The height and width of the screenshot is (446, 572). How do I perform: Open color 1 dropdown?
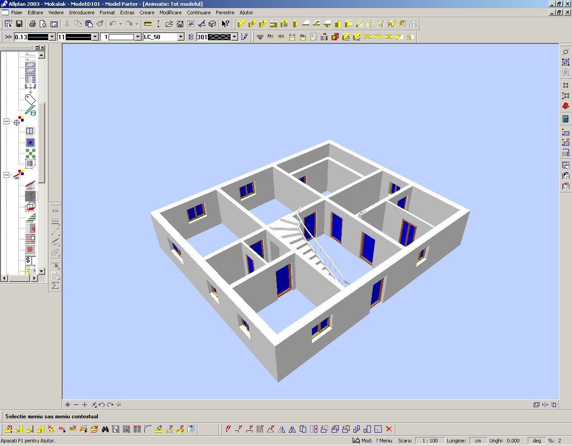point(138,37)
